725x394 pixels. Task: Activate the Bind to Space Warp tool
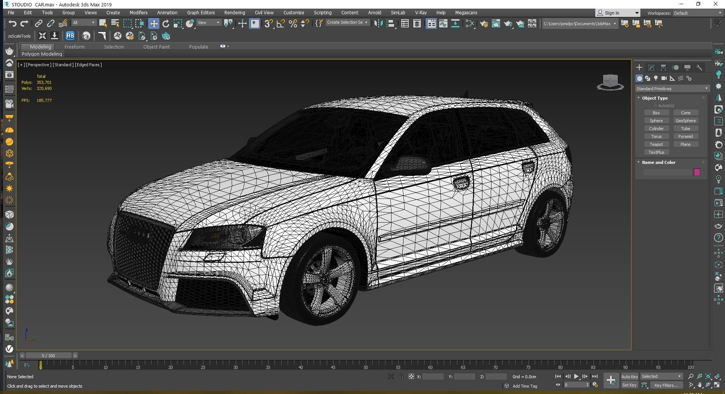[63, 24]
